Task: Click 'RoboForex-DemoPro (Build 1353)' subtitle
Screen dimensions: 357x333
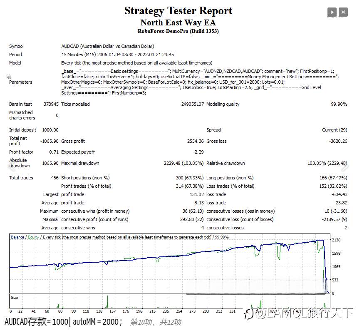Action: [178, 31]
